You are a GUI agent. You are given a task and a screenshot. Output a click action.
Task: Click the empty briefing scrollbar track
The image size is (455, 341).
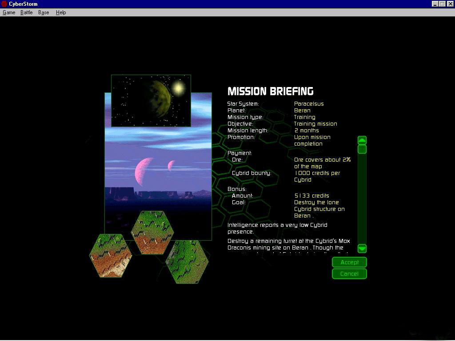(362, 200)
